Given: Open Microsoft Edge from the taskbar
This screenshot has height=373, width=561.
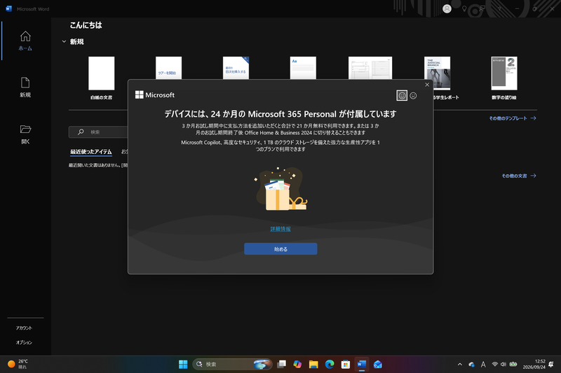Looking at the screenshot, I should pyautogui.click(x=330, y=364).
